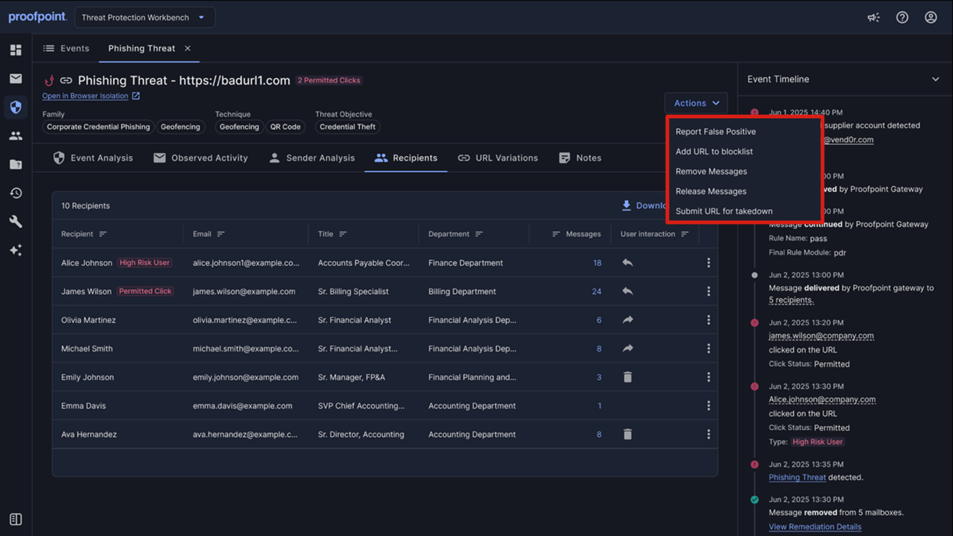Expand the Actions dropdown button
953x536 pixels.
(x=696, y=103)
